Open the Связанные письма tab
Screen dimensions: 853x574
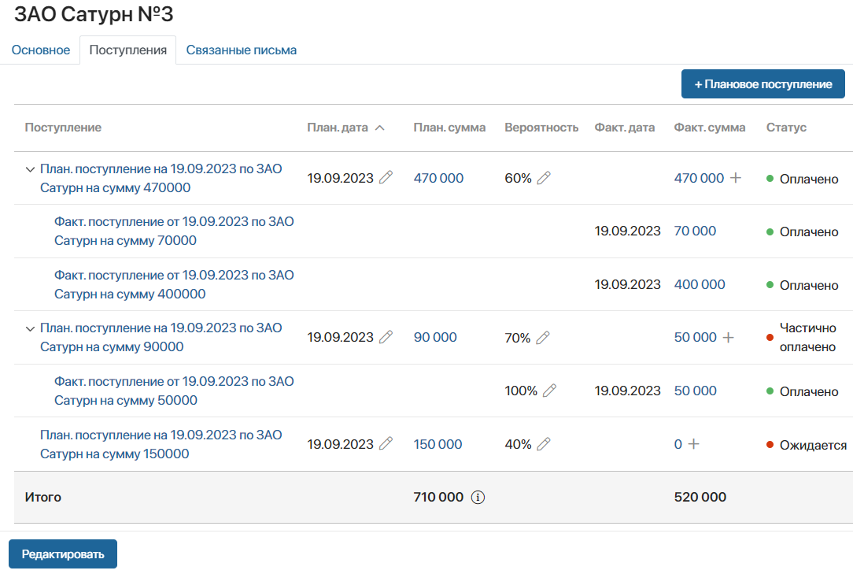point(242,50)
